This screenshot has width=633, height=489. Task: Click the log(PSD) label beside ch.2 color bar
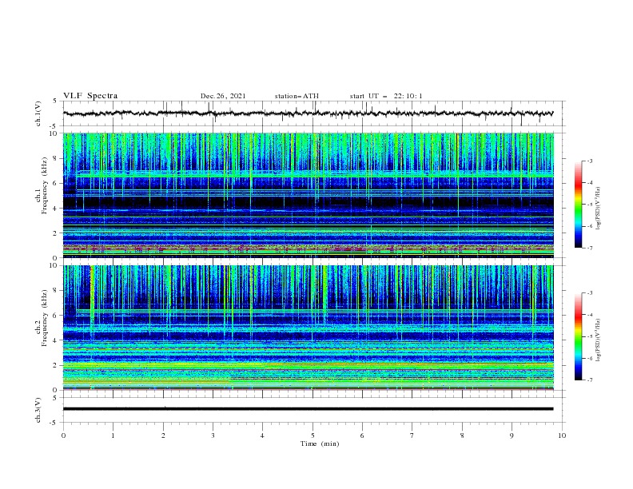pos(598,340)
